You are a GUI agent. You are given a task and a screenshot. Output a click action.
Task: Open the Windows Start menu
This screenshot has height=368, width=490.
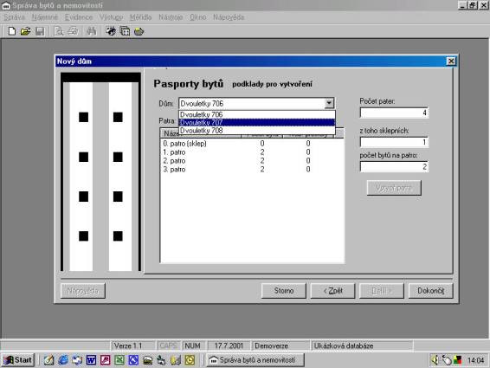(x=17, y=360)
